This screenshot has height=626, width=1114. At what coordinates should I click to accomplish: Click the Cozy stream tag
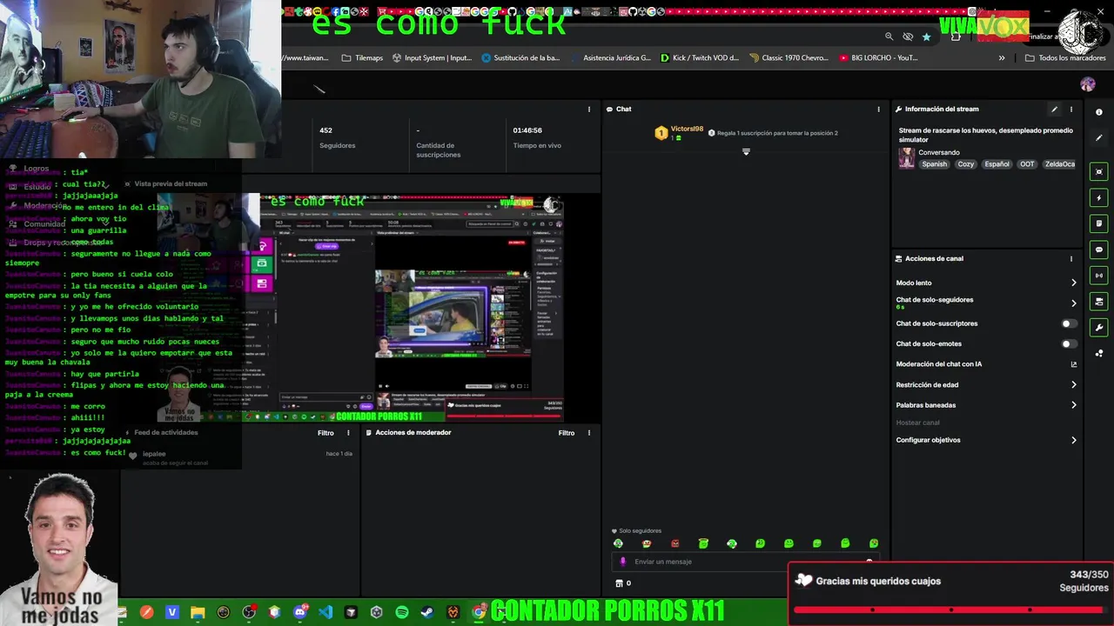[x=966, y=164]
